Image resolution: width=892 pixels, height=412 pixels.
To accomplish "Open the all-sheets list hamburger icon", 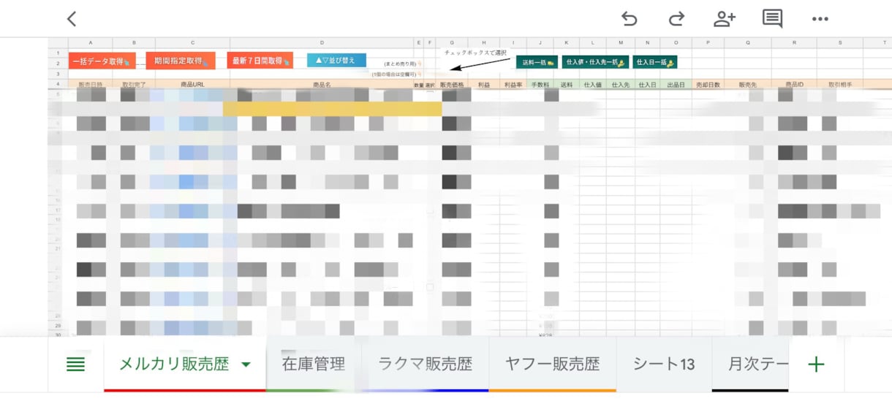I will (75, 364).
